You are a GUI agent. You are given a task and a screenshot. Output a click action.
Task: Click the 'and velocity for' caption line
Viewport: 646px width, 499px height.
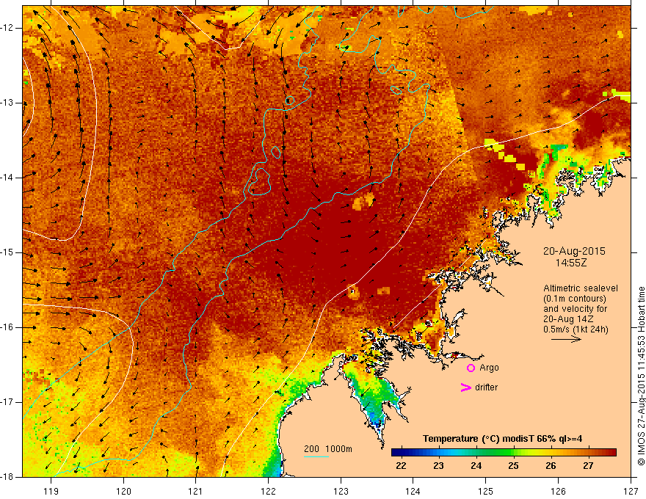click(x=575, y=309)
